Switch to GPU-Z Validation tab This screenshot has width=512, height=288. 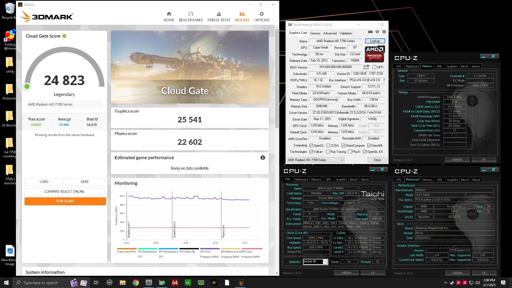[346, 33]
